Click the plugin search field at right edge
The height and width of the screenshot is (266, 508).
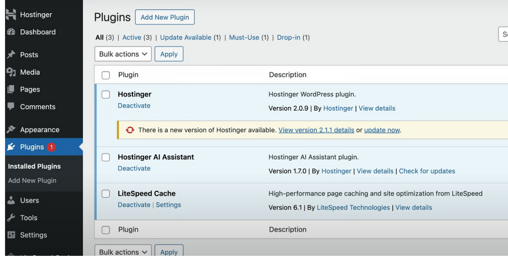tap(503, 34)
